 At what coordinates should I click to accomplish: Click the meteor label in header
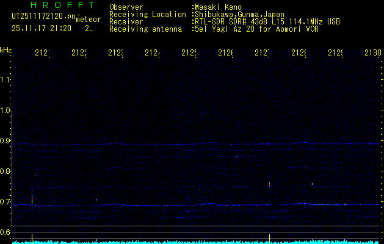pyautogui.click(x=87, y=20)
